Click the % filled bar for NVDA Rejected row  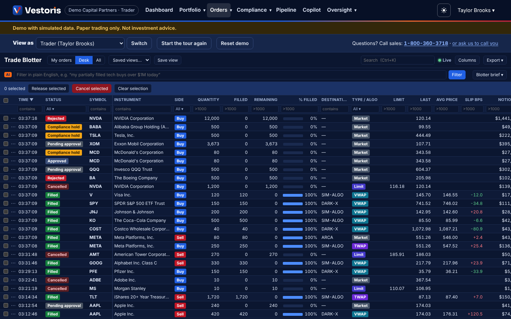[293, 119]
